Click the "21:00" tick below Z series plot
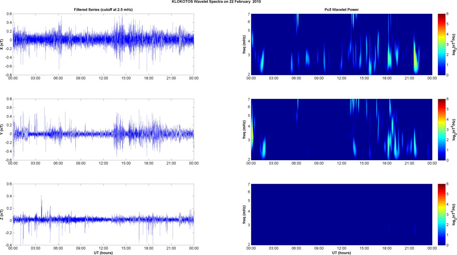 click(171, 248)
